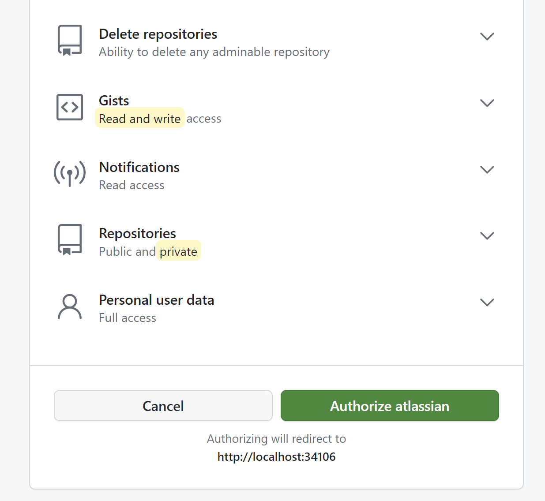The image size is (545, 501).
Task: Click the Read access text under Notifications
Action: (x=131, y=185)
